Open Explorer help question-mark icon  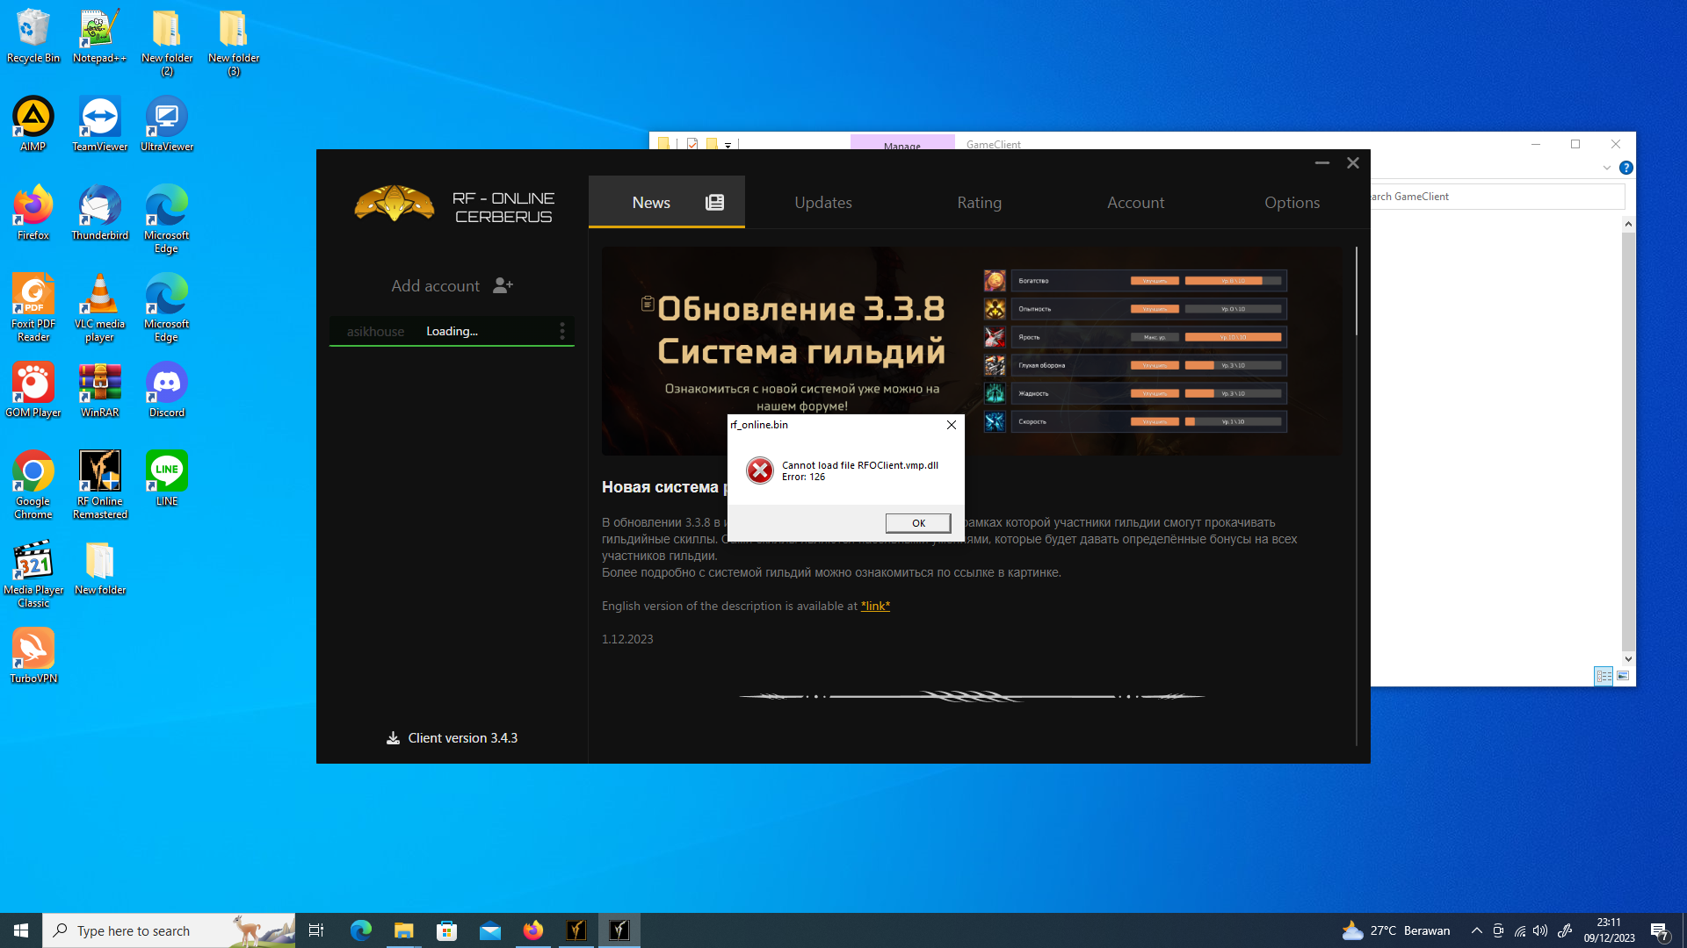[1626, 168]
